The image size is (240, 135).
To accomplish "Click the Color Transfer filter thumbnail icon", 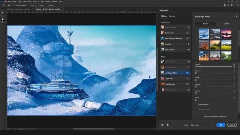I will [x=162, y=84].
